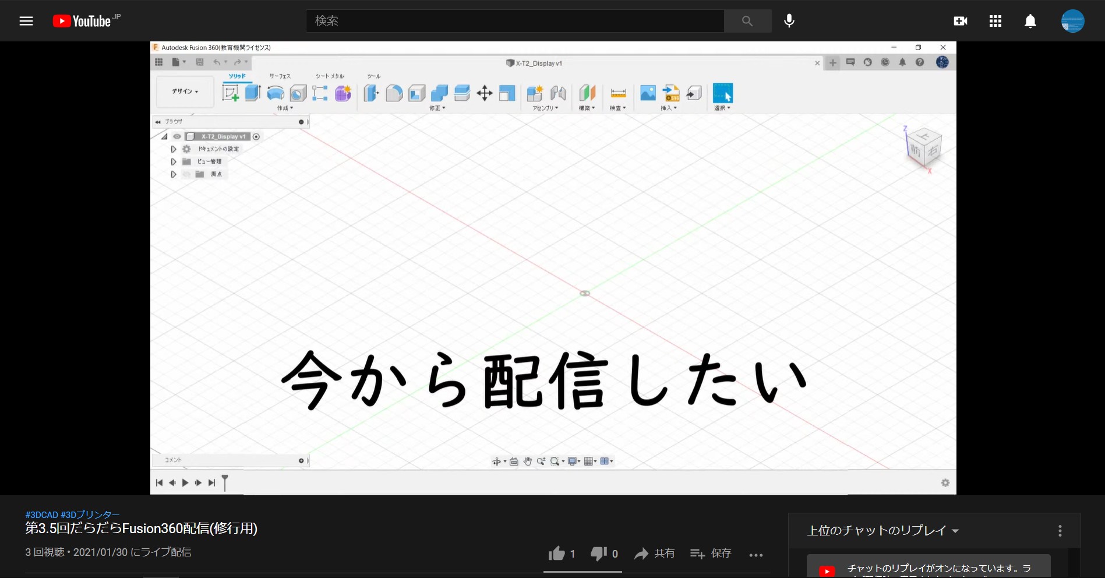Click the Insert Derive icon

click(x=694, y=93)
